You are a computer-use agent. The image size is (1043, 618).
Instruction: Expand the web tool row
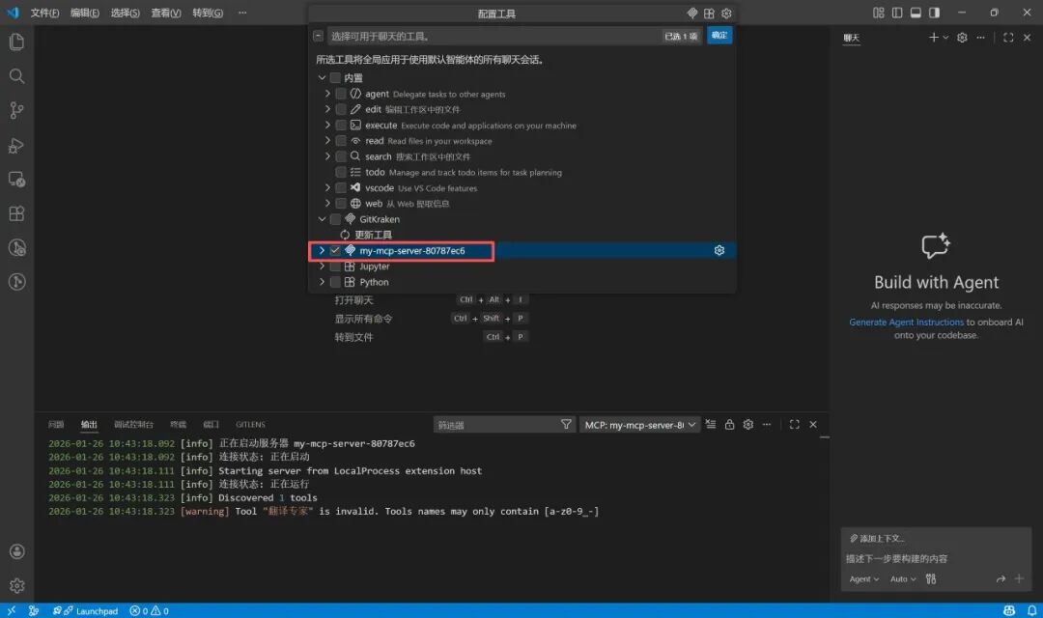pos(327,203)
